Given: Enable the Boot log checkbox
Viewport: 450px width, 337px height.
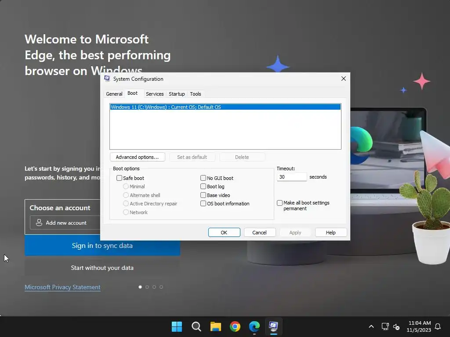Looking at the screenshot, I should [203, 186].
